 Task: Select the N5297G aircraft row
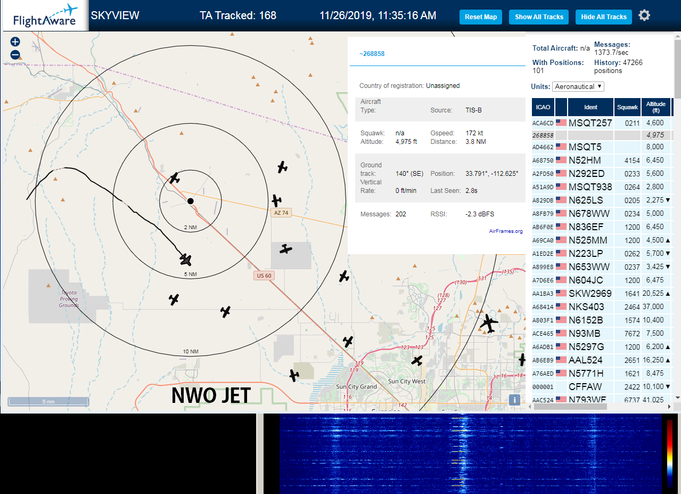coord(602,347)
